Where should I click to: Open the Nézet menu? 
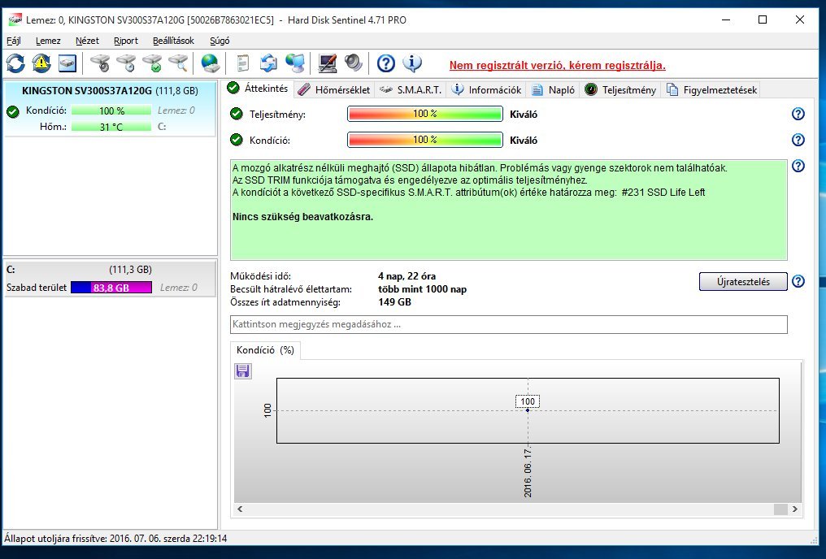tap(87, 41)
